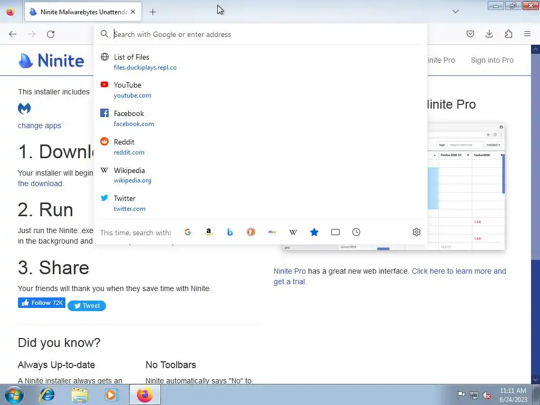Screen dimensions: 540x405
Task: Open the Firefox hamburger menu
Action: click(527, 34)
